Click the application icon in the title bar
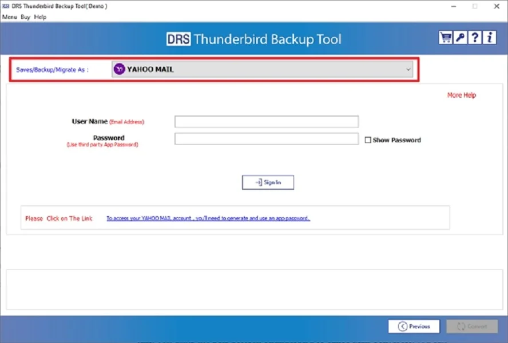The image size is (508, 343). click(6, 6)
